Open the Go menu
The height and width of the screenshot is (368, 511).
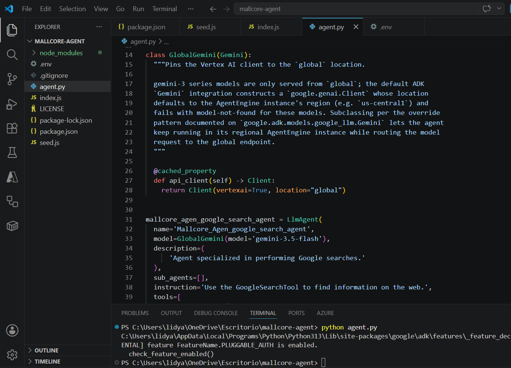(x=120, y=9)
